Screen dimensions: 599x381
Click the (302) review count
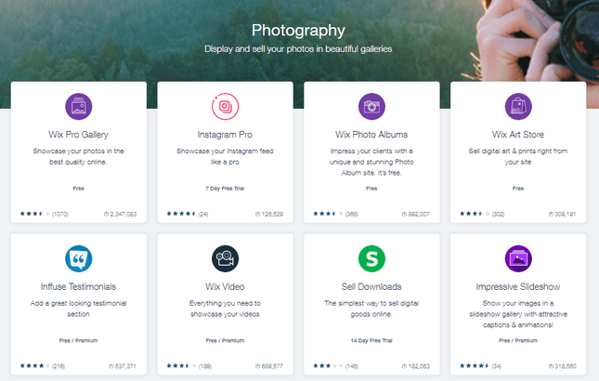[x=498, y=214]
